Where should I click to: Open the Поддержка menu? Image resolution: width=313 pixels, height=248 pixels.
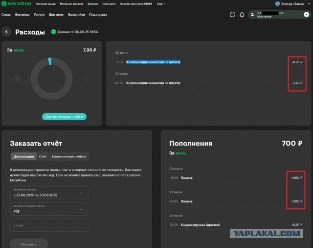click(98, 15)
